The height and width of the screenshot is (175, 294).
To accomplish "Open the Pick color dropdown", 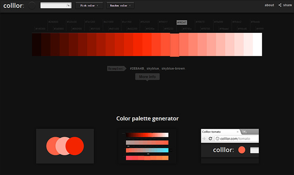I will point(89,5).
